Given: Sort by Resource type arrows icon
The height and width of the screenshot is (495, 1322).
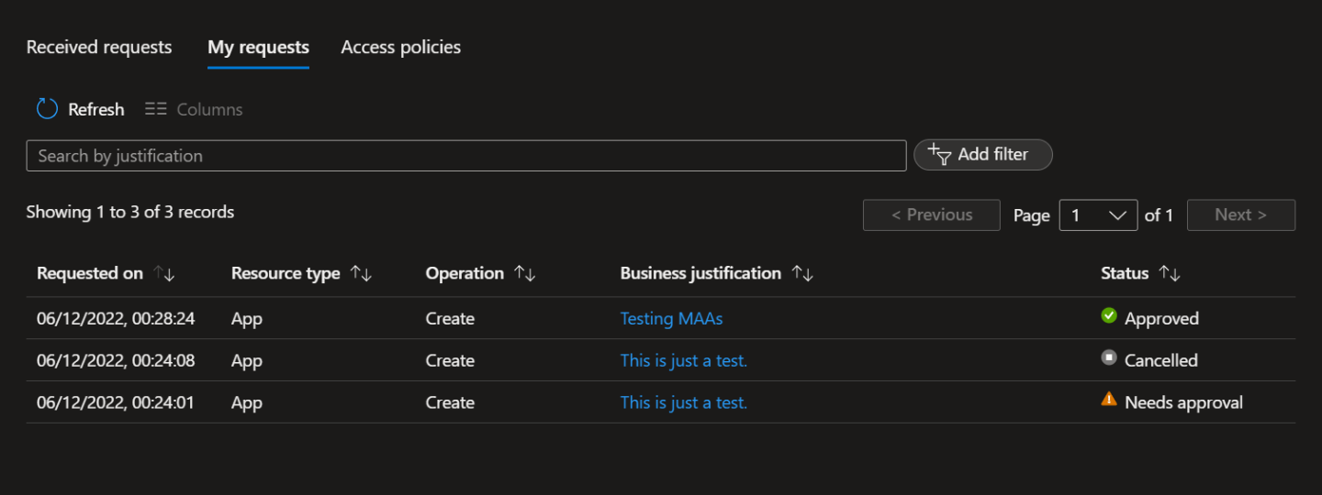Looking at the screenshot, I should (361, 273).
